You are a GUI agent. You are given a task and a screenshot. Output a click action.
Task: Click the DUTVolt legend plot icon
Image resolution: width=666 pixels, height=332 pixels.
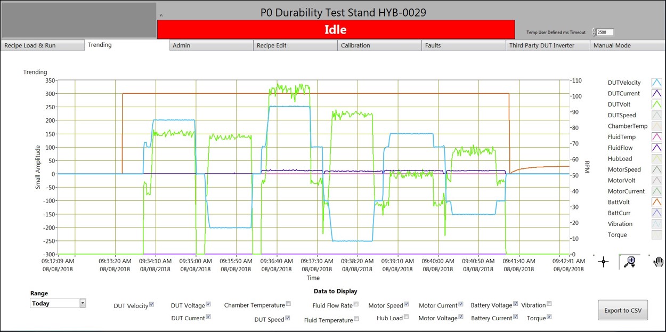pyautogui.click(x=656, y=104)
